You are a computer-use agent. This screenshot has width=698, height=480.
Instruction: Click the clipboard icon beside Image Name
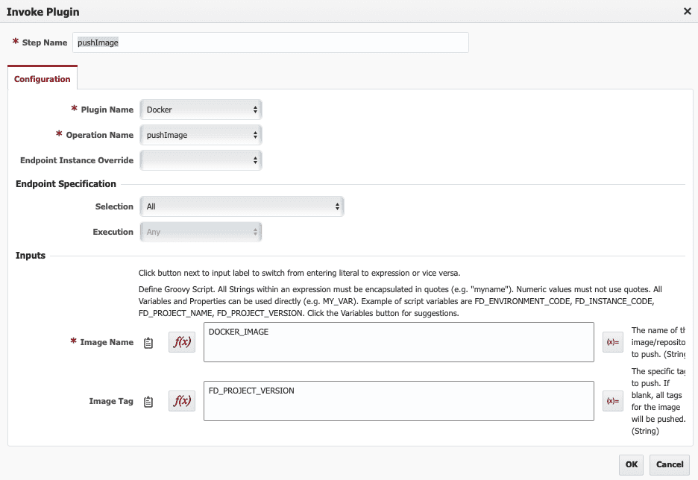tap(148, 343)
